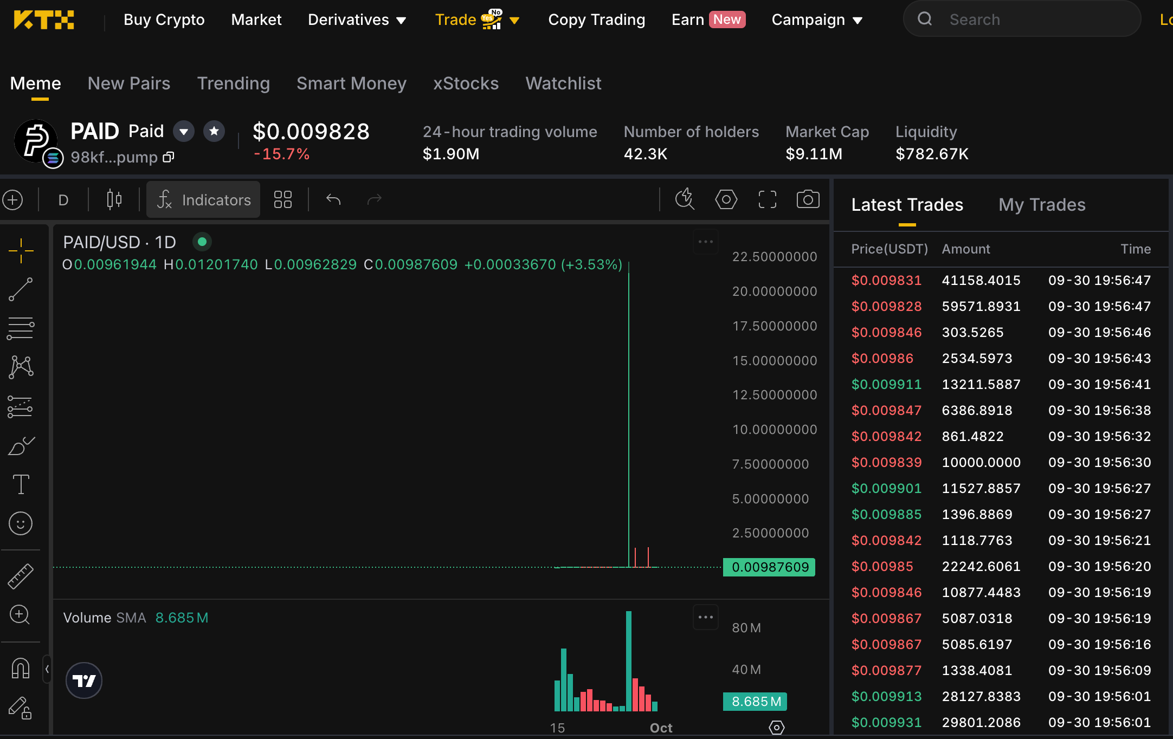Toggle PAID favorite star

pyautogui.click(x=214, y=131)
